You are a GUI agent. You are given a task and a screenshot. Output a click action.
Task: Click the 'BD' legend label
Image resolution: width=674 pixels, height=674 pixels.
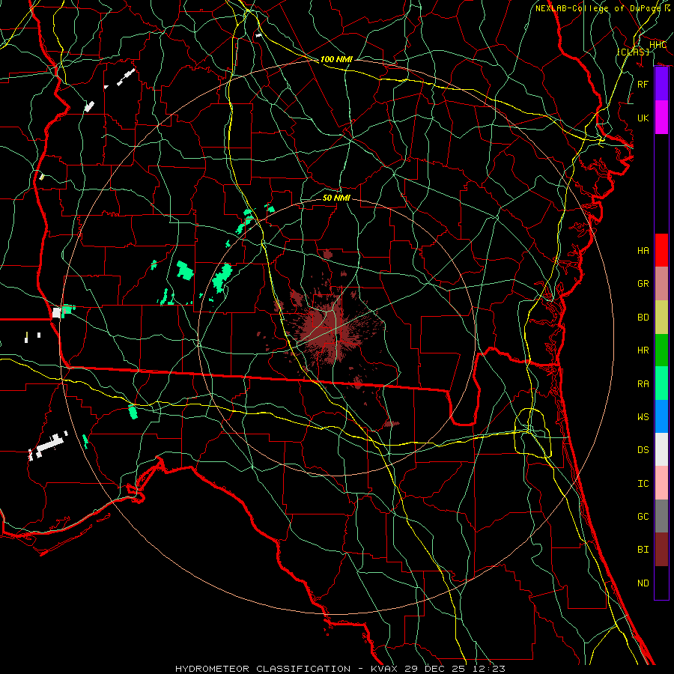tap(643, 318)
